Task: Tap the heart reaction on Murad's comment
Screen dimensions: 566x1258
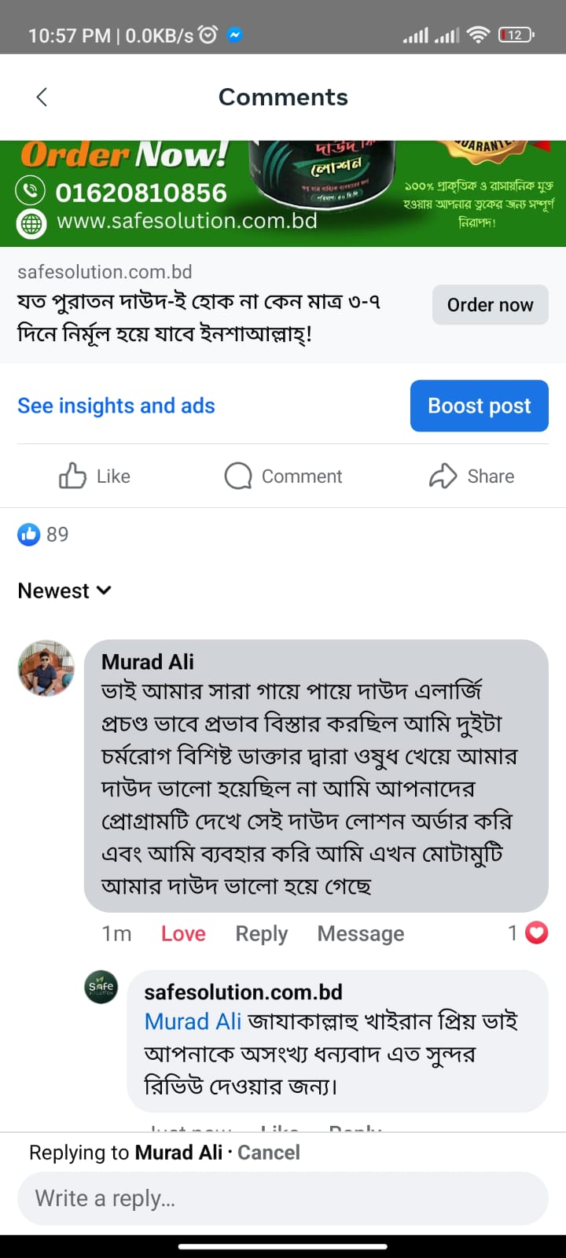Action: (x=536, y=933)
